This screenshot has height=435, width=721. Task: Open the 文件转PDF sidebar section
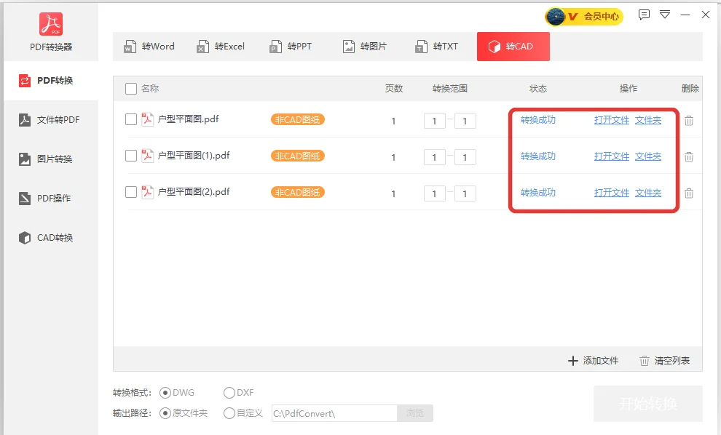coord(51,120)
